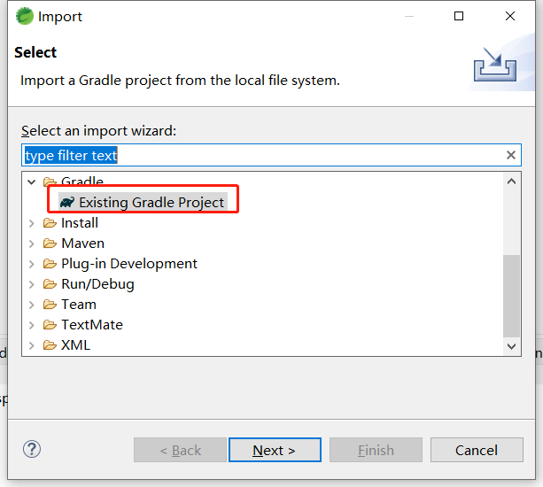
Task: Select the Maven tree label
Action: coord(82,243)
